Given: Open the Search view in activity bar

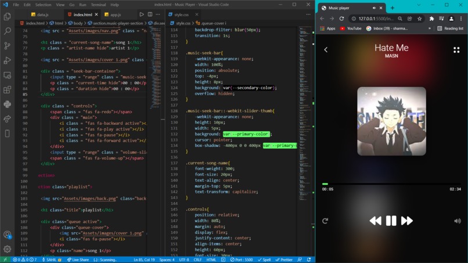Looking at the screenshot, I should [7, 31].
